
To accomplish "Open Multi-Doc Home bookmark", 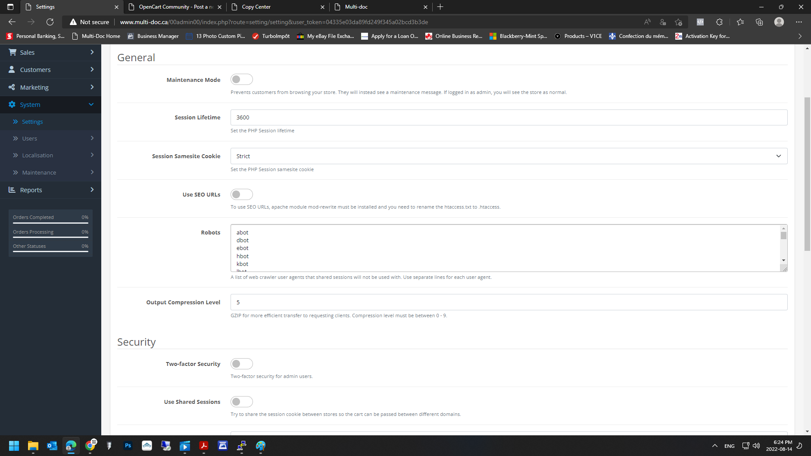I will click(96, 36).
